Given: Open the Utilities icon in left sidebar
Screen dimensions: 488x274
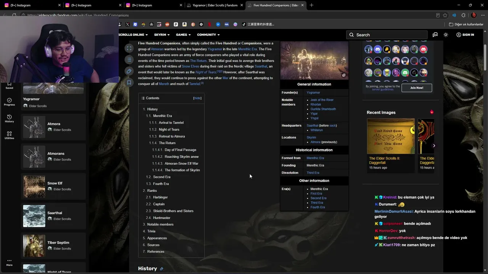Looking at the screenshot, I should coord(9,135).
